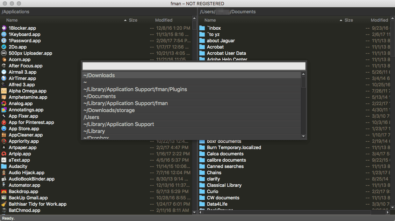Click the 2Do.app checkmark icon
This screenshot has width=395, height=221.
(4, 47)
